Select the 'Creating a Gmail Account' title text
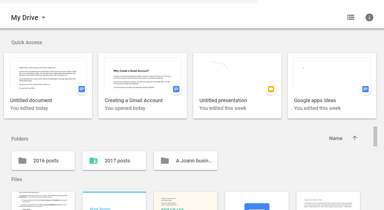The height and width of the screenshot is (210, 384). (x=134, y=100)
